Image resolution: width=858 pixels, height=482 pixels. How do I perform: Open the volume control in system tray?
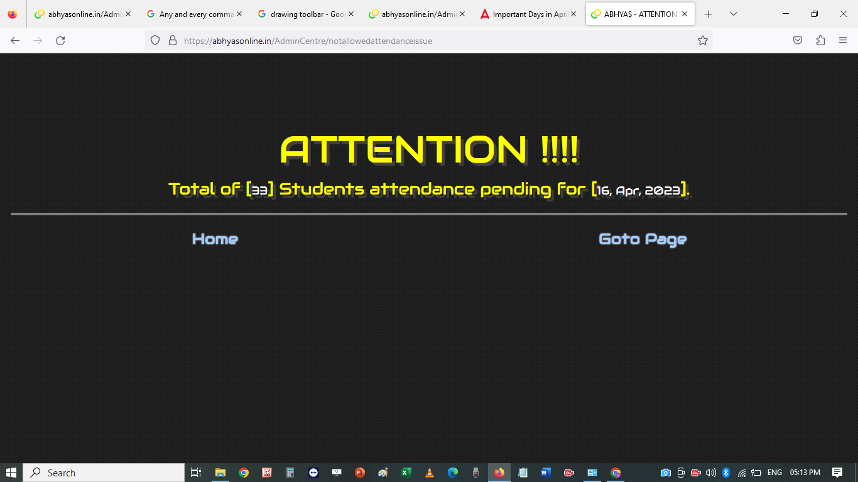click(x=711, y=473)
